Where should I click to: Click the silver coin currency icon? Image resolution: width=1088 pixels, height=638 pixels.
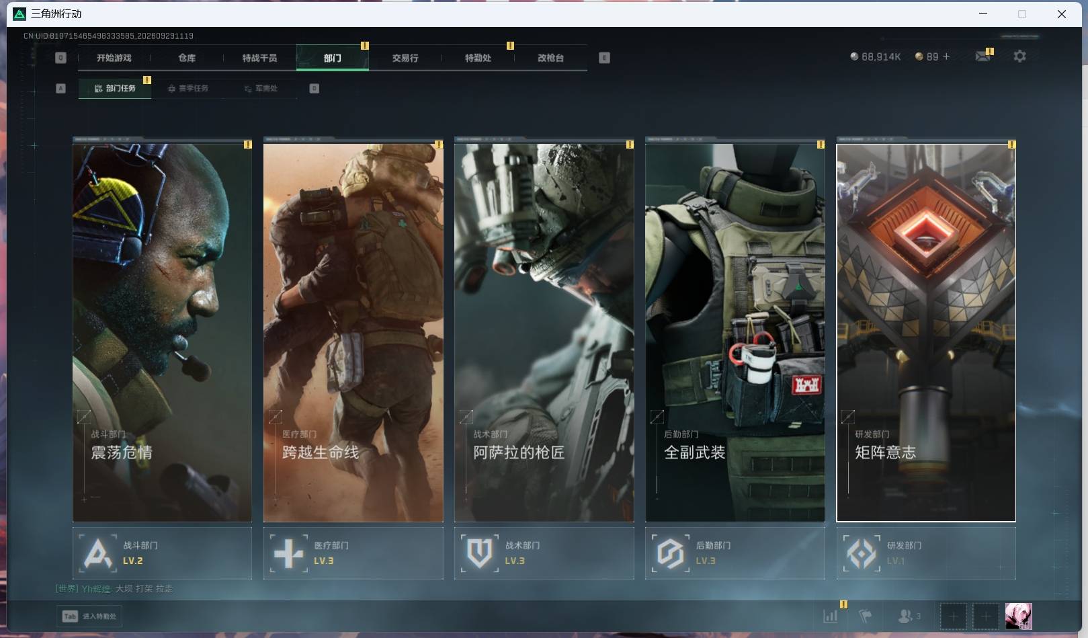pos(854,56)
